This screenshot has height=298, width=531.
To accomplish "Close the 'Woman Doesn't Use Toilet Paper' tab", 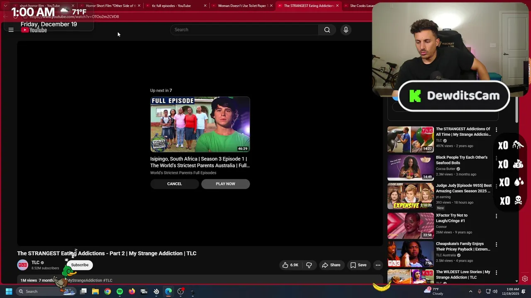I will click(271, 6).
